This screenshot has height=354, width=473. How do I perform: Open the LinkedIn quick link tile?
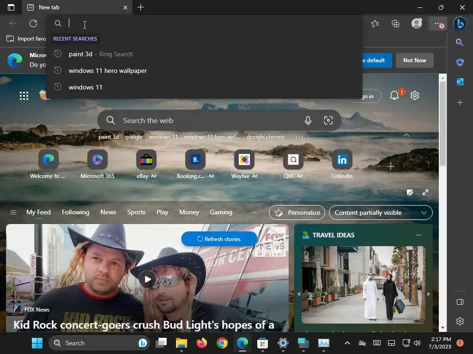pyautogui.click(x=342, y=159)
